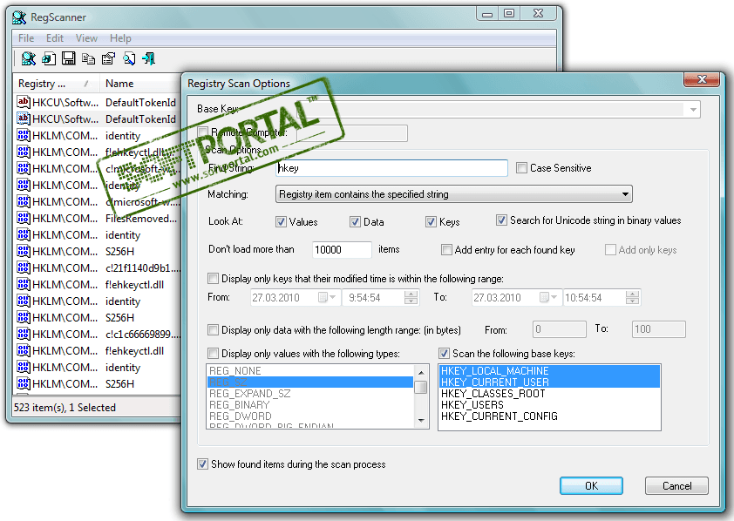Viewport: 734px width, 521px height.
Task: Click the FilesRemoved... entry in results
Action: coord(141,219)
